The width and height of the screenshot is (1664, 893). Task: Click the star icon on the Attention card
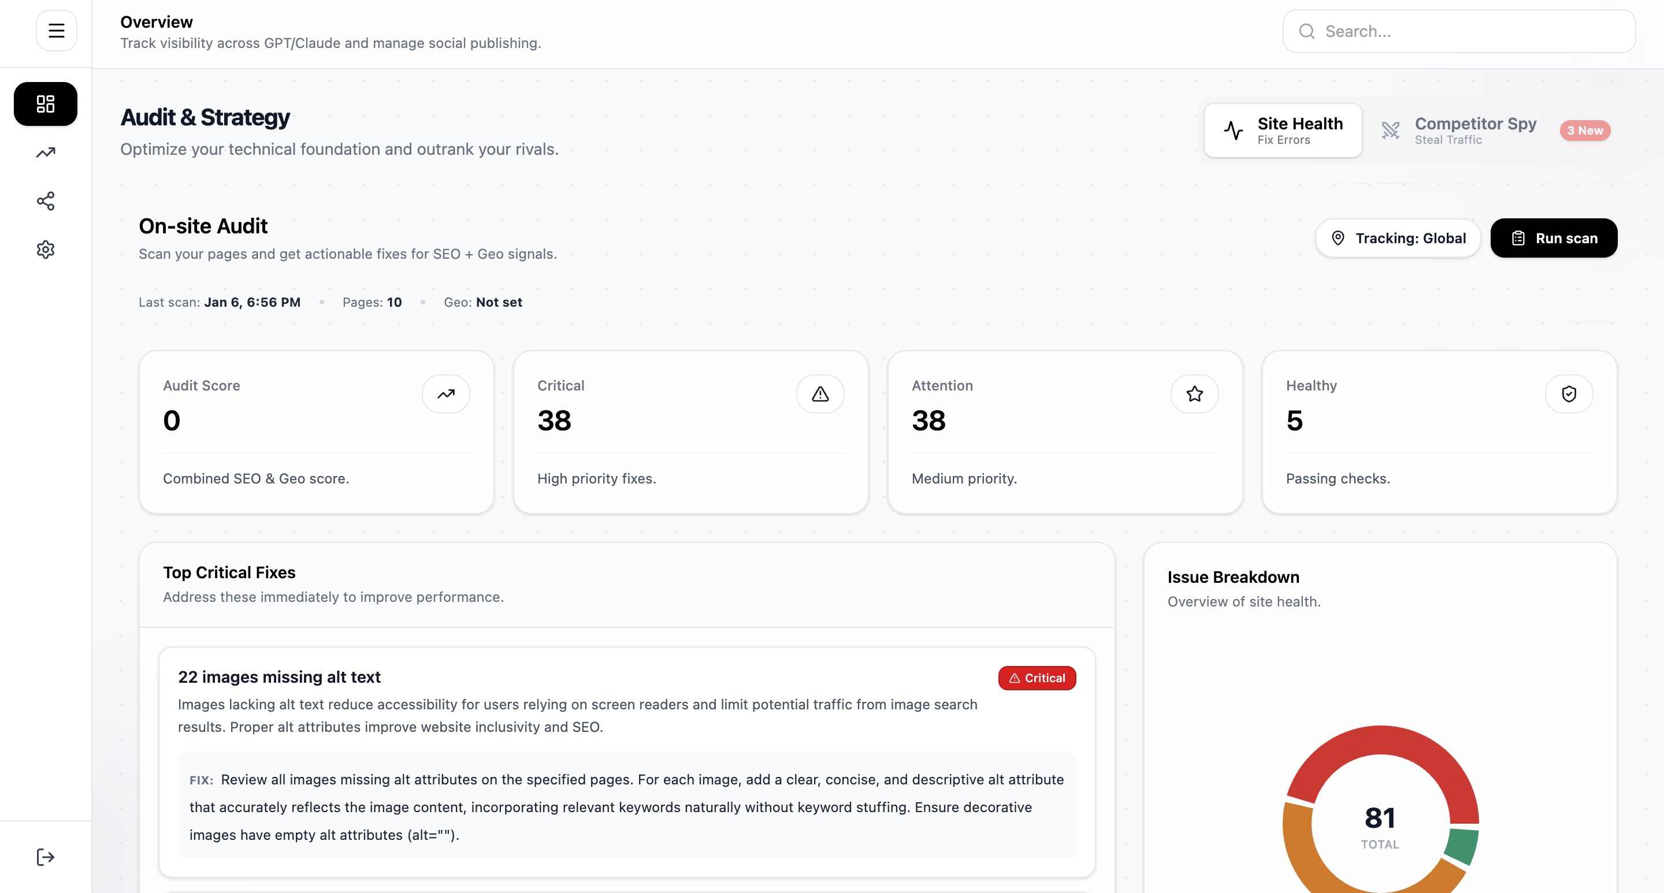tap(1194, 393)
